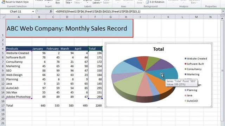225x126 pixels.
Task: Click the SERIES formula in formula bar
Action: coord(98,12)
